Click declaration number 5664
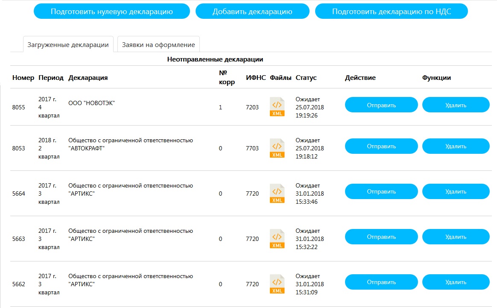This screenshot has height=308, width=497. coord(19,194)
